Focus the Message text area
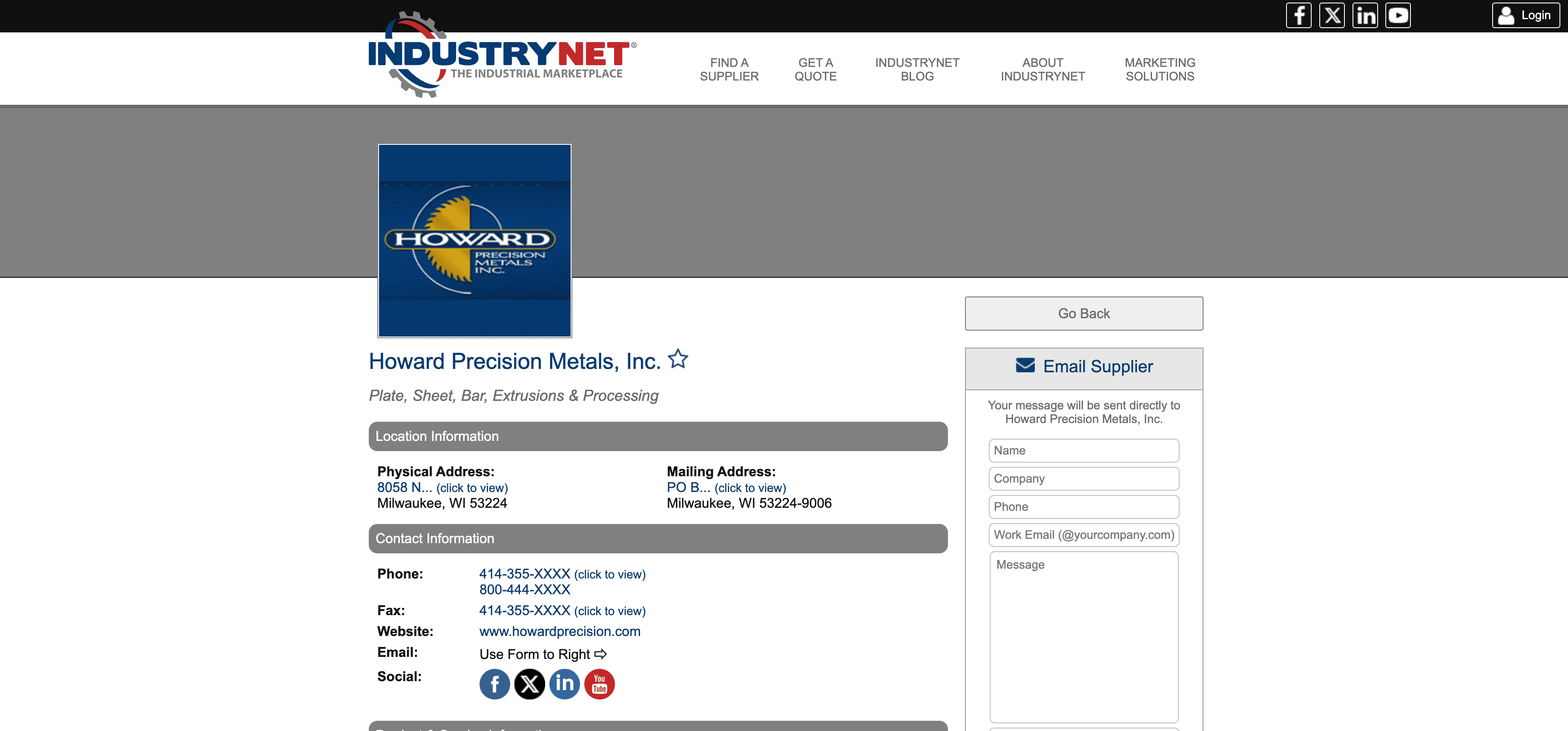This screenshot has height=731, width=1568. click(1083, 637)
